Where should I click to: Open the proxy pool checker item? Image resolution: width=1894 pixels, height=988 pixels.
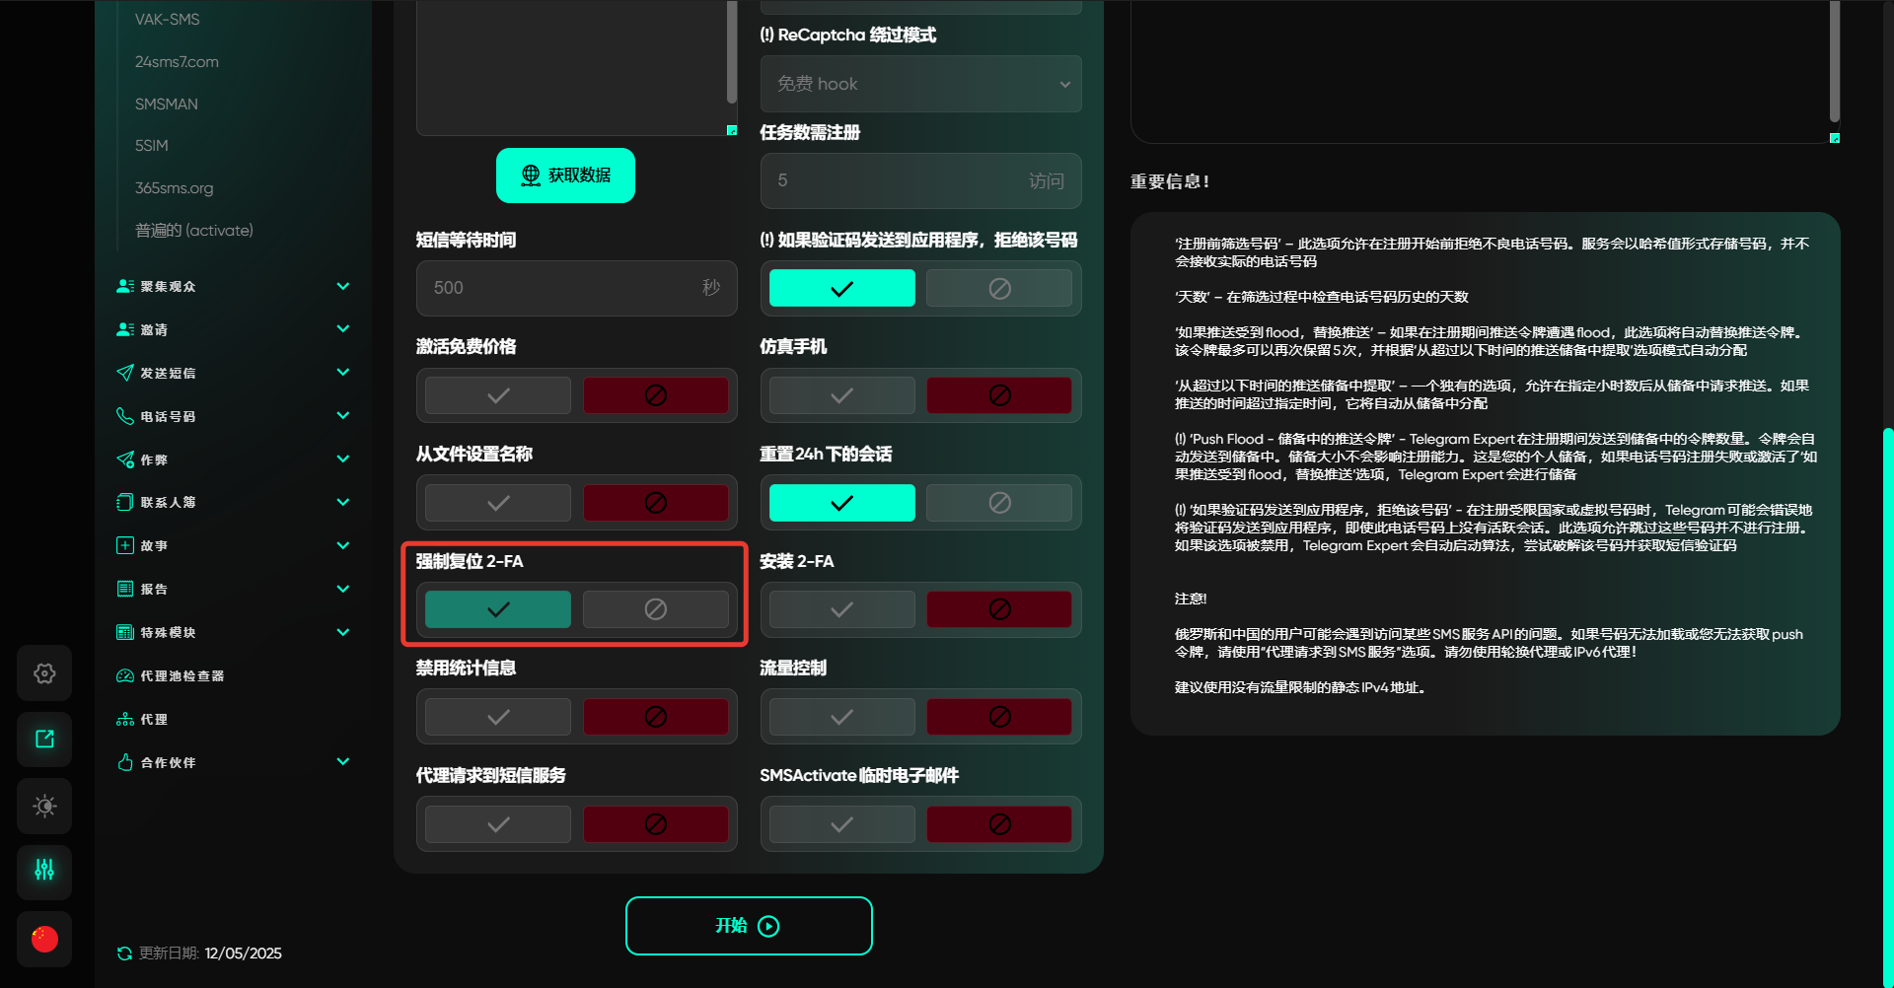tap(182, 676)
